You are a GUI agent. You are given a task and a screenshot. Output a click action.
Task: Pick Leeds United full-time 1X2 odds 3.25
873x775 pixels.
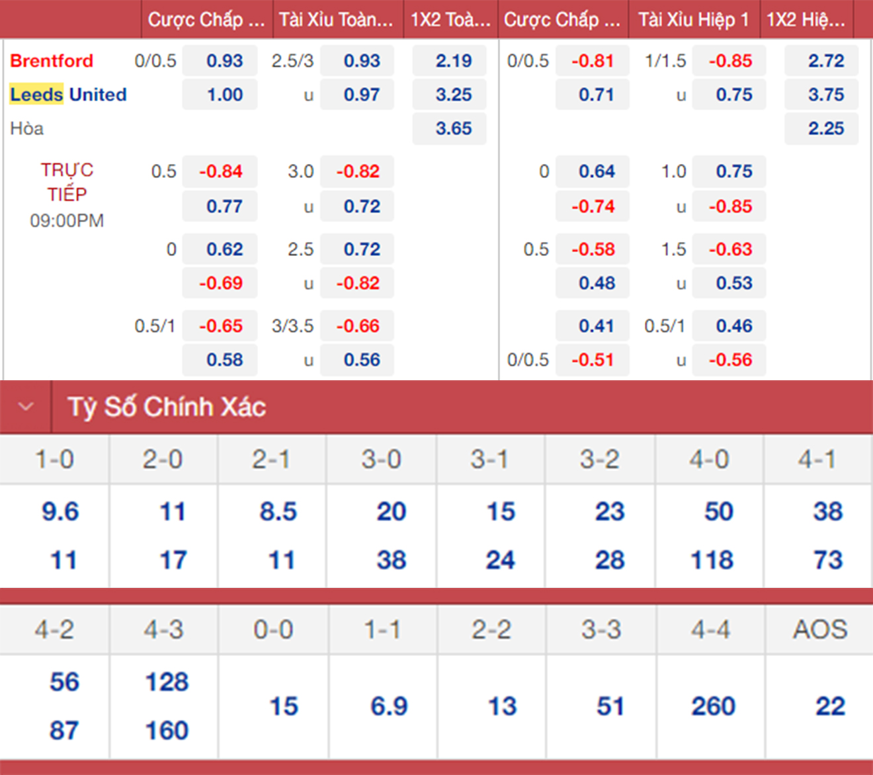pos(453,95)
